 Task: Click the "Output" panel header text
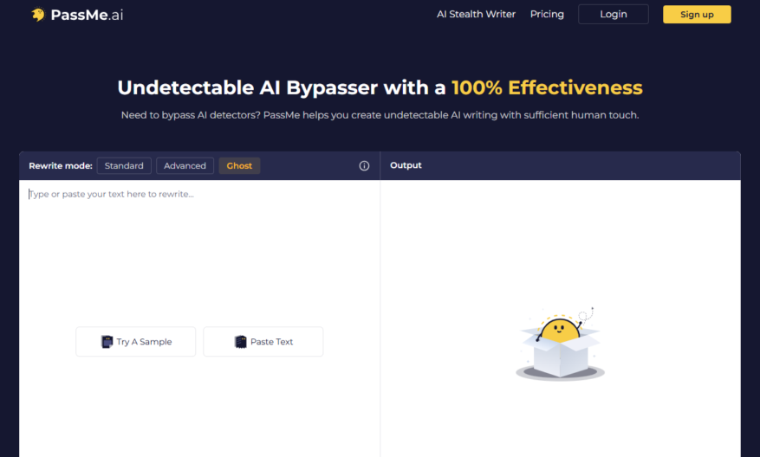[x=406, y=165]
